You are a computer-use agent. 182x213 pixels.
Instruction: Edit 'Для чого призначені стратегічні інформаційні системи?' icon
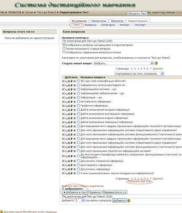click(x=69, y=151)
